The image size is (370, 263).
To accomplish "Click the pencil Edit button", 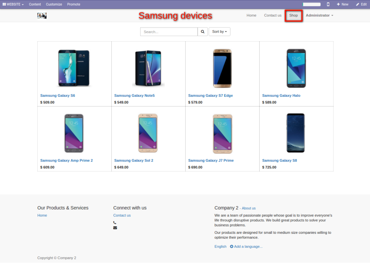I will pos(361,4).
